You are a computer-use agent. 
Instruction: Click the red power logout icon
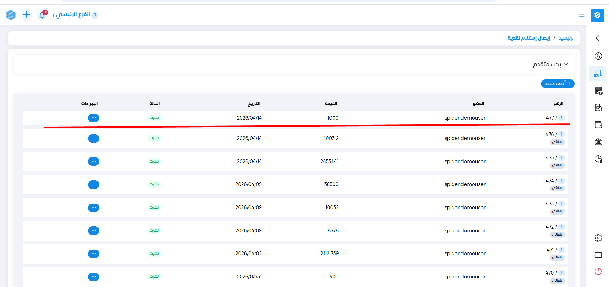click(x=598, y=271)
